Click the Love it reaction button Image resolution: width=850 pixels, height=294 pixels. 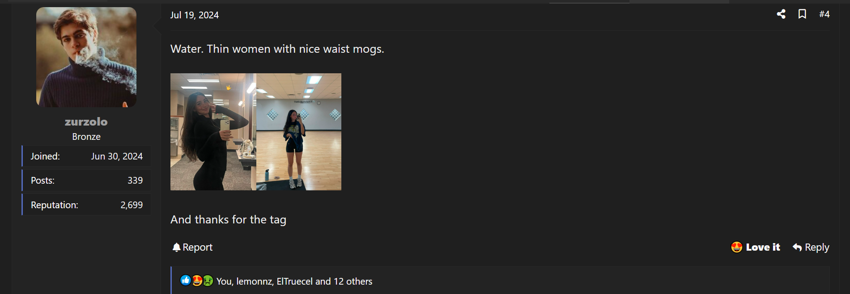point(755,247)
